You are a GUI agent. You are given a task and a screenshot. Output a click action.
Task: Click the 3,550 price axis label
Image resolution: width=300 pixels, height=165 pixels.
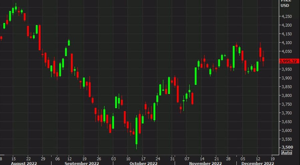tap(287, 139)
